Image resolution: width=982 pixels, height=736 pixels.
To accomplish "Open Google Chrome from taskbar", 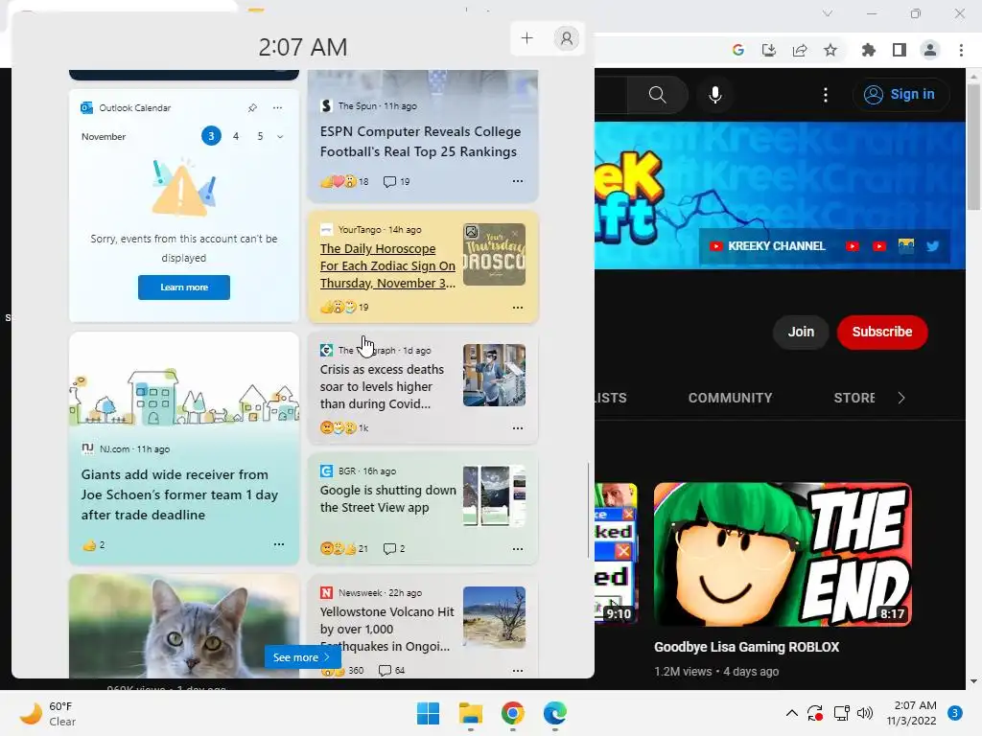I will point(513,713).
